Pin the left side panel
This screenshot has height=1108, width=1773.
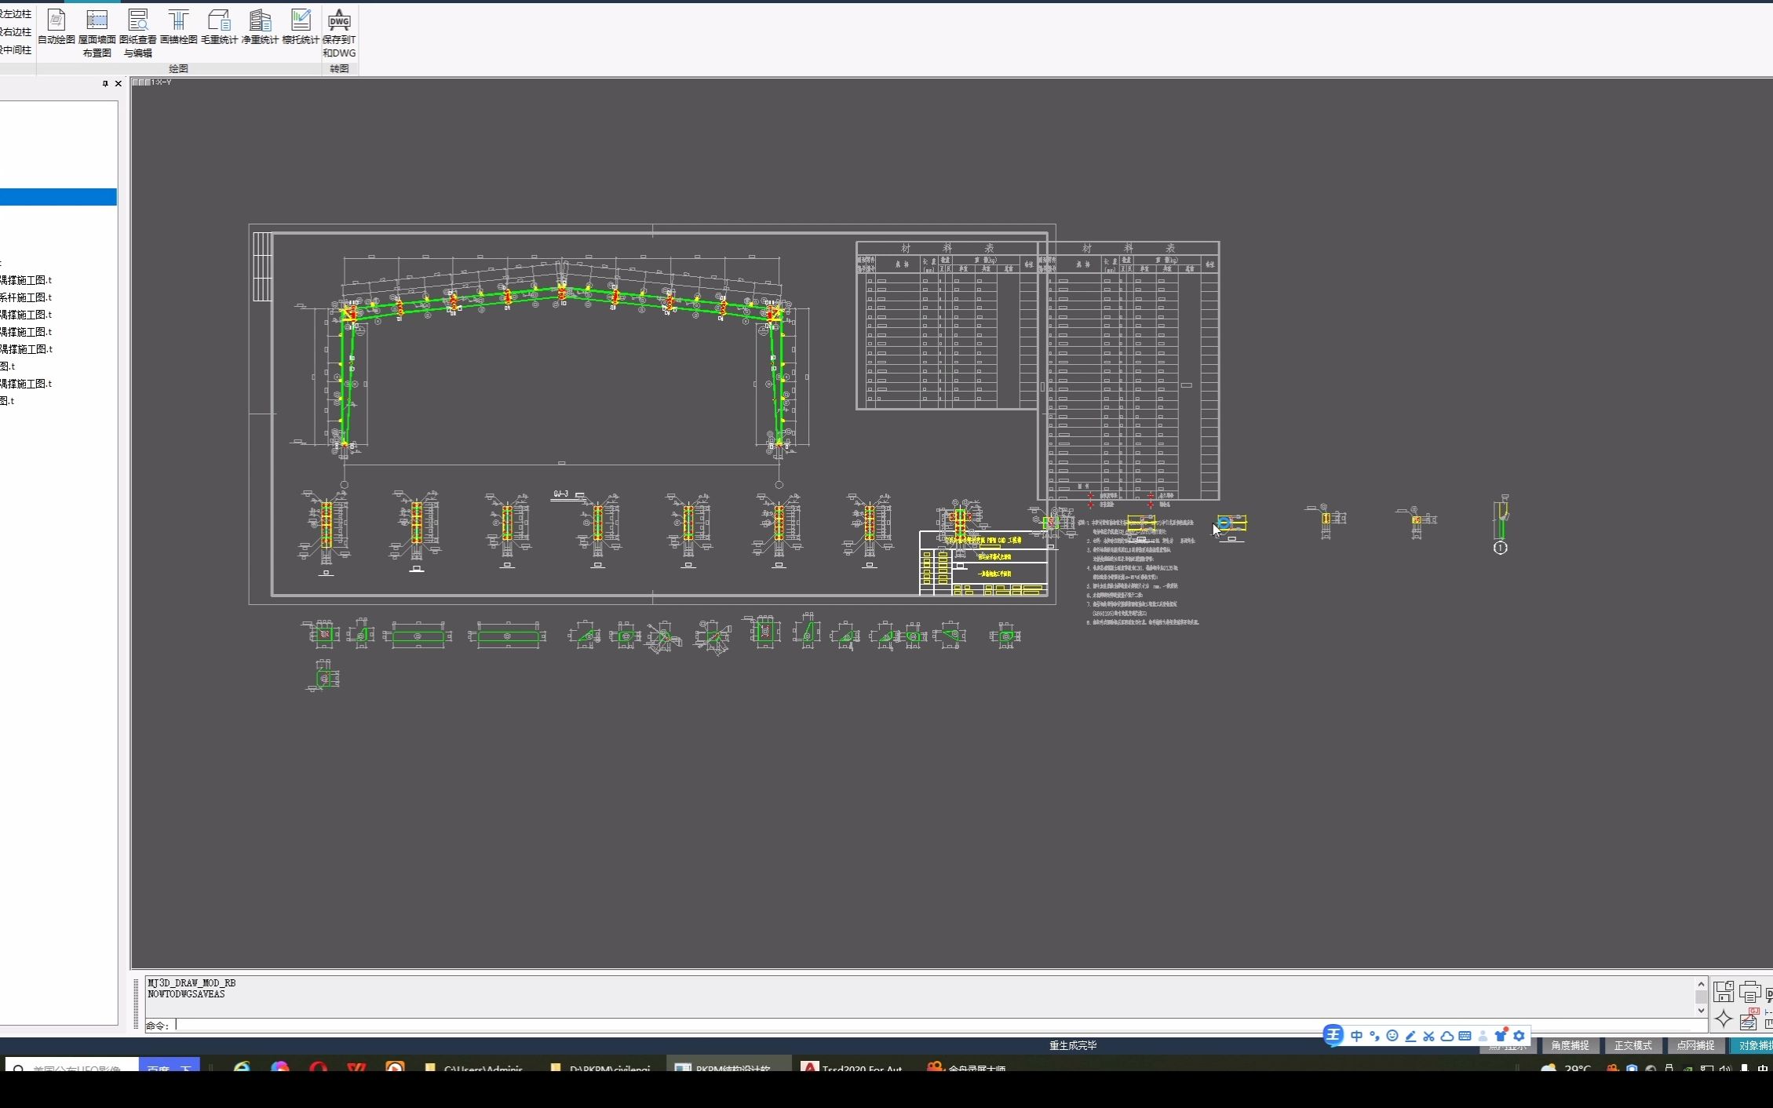(105, 83)
